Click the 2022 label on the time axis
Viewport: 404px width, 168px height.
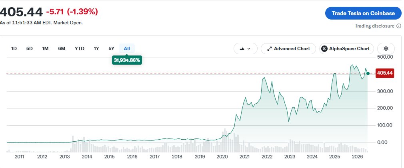coord(267,157)
